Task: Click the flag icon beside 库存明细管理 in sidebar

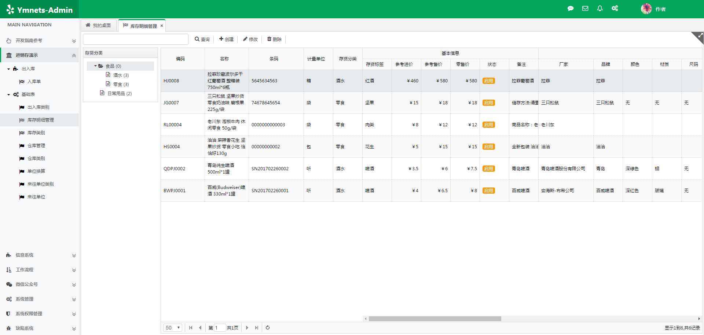Action: [x=22, y=120]
